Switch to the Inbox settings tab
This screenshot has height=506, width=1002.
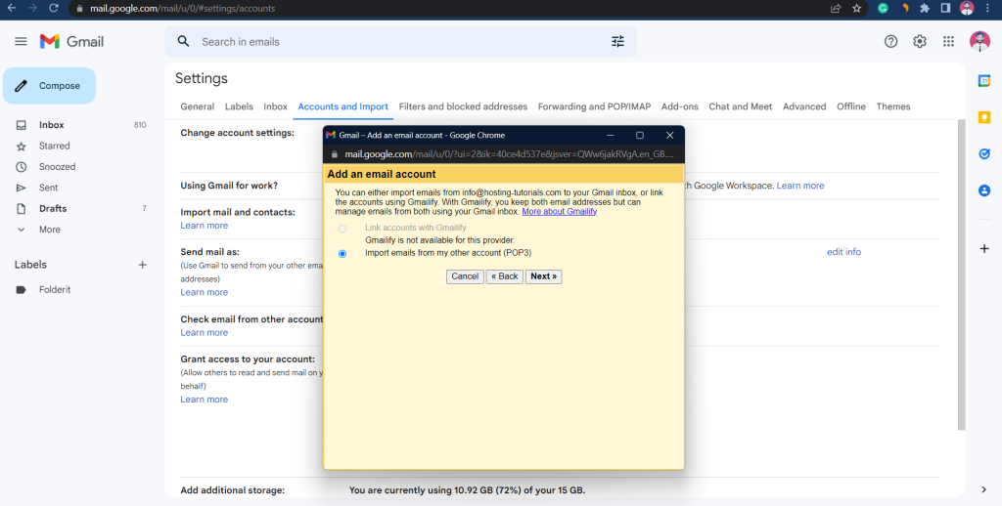[x=275, y=106]
